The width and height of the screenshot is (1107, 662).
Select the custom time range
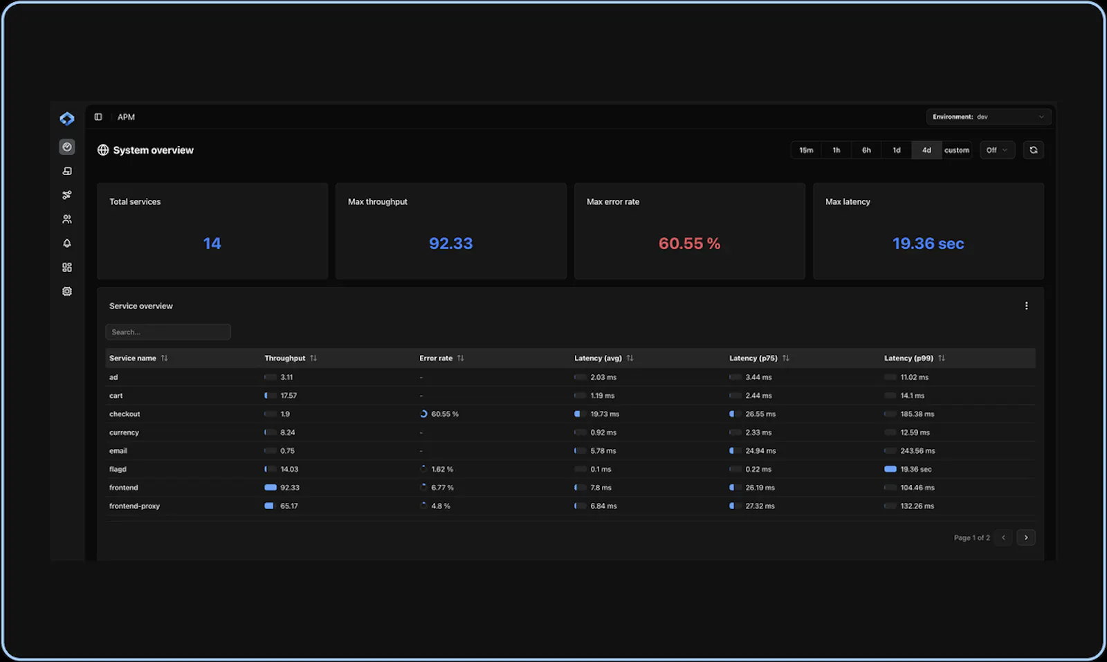pos(957,150)
